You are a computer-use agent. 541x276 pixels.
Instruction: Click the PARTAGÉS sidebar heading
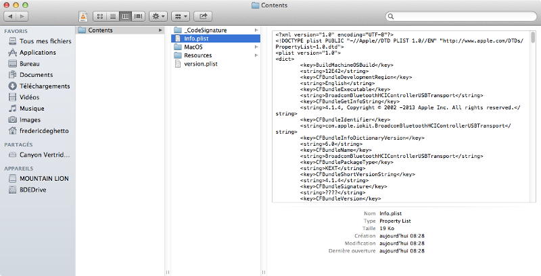click(19, 145)
